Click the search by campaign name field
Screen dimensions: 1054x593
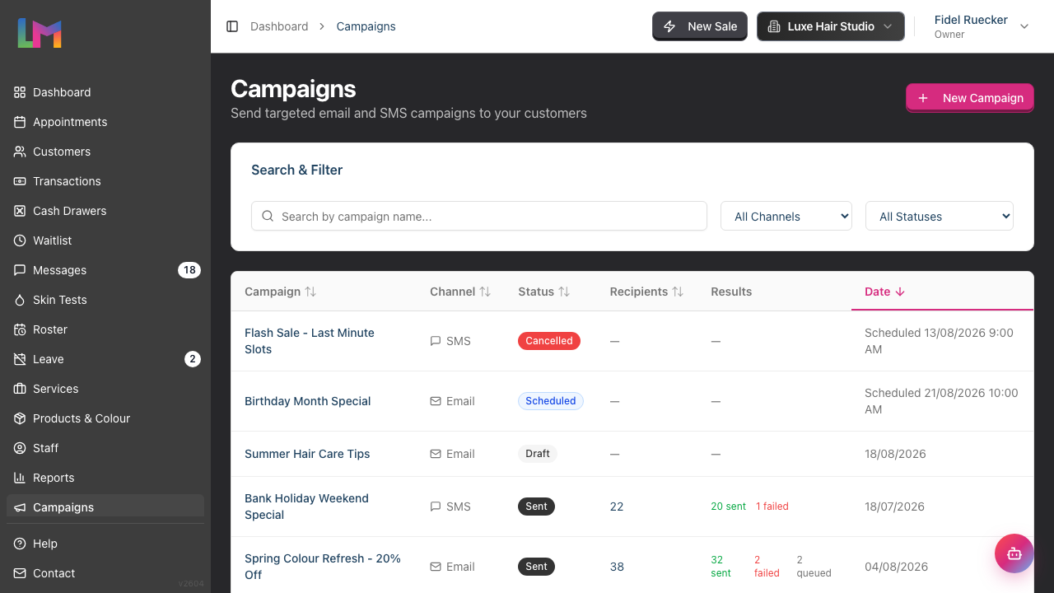(x=479, y=216)
